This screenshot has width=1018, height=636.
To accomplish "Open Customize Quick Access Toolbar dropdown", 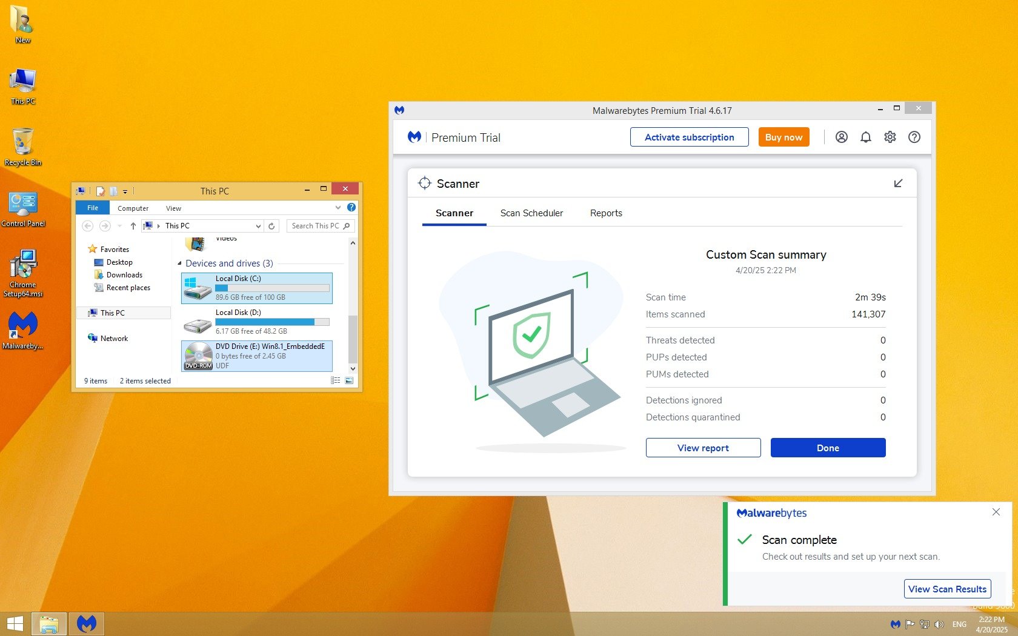I will pyautogui.click(x=125, y=191).
